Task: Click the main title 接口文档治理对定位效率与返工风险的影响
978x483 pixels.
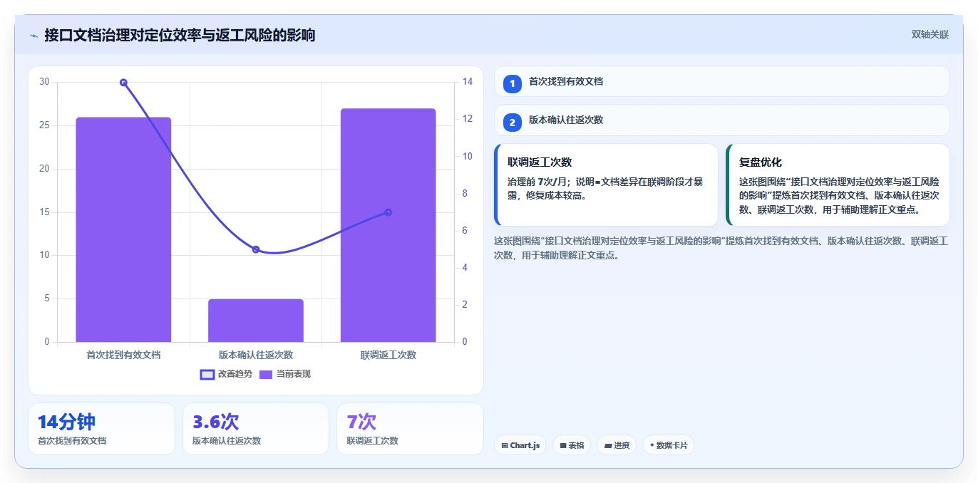Action: click(180, 35)
